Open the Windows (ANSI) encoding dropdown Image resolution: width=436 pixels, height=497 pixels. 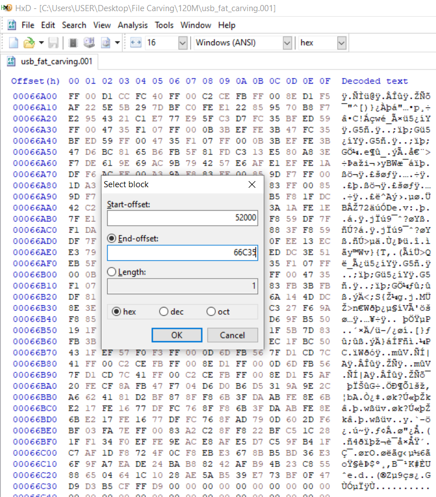point(287,43)
